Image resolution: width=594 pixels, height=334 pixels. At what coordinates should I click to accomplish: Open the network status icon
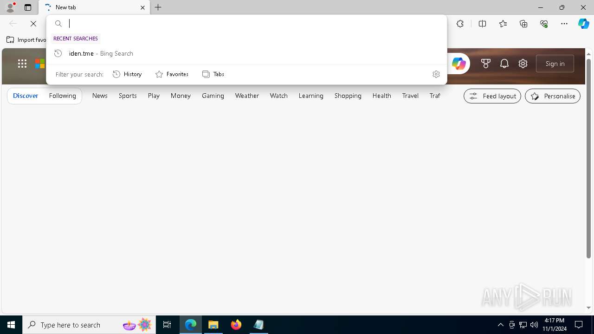point(523,325)
